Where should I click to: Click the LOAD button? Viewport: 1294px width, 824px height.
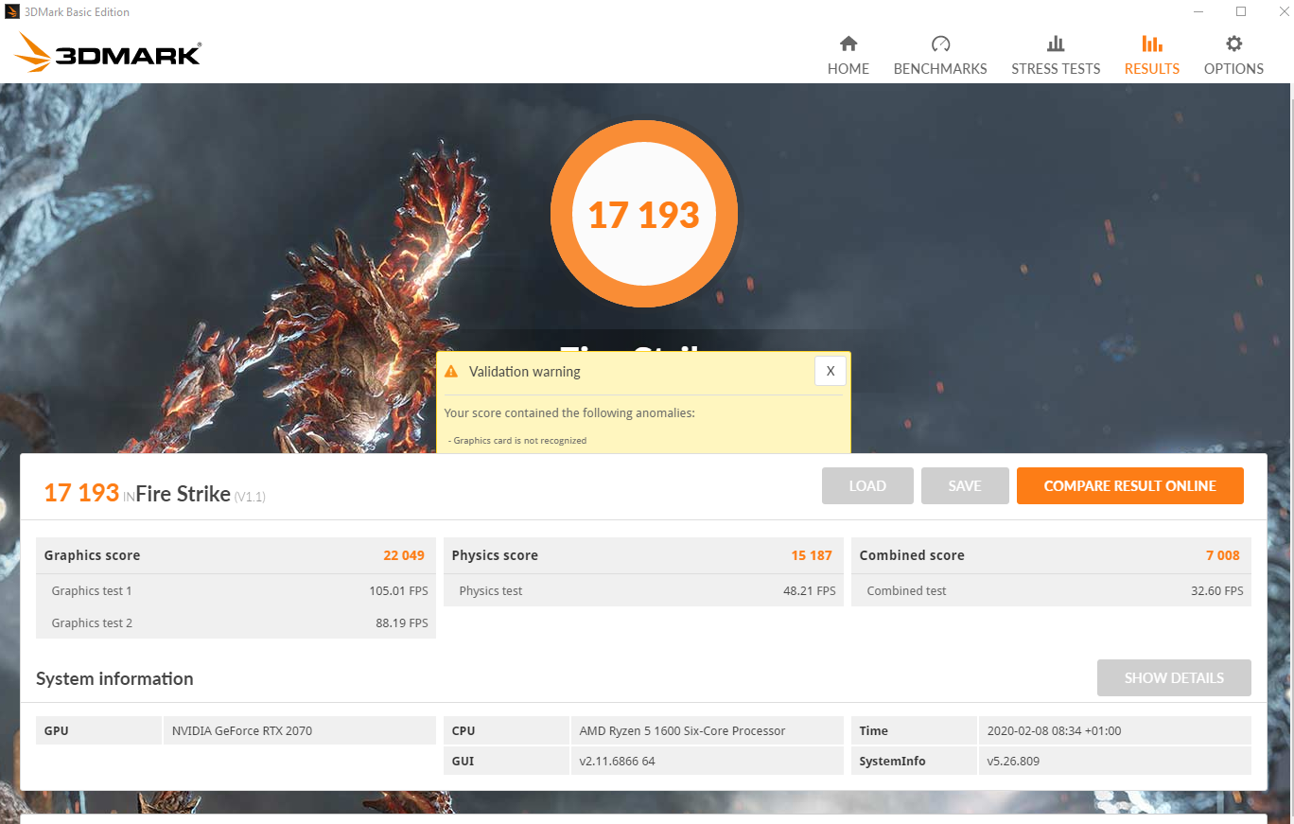click(867, 486)
